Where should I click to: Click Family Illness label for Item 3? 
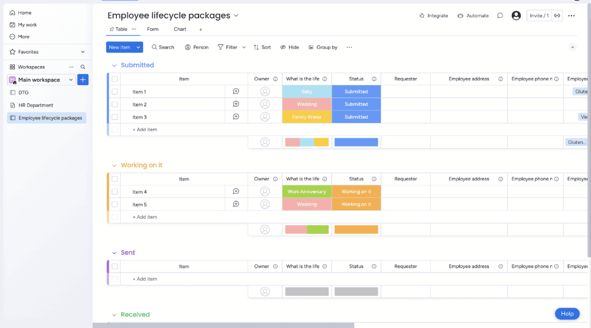tap(307, 117)
